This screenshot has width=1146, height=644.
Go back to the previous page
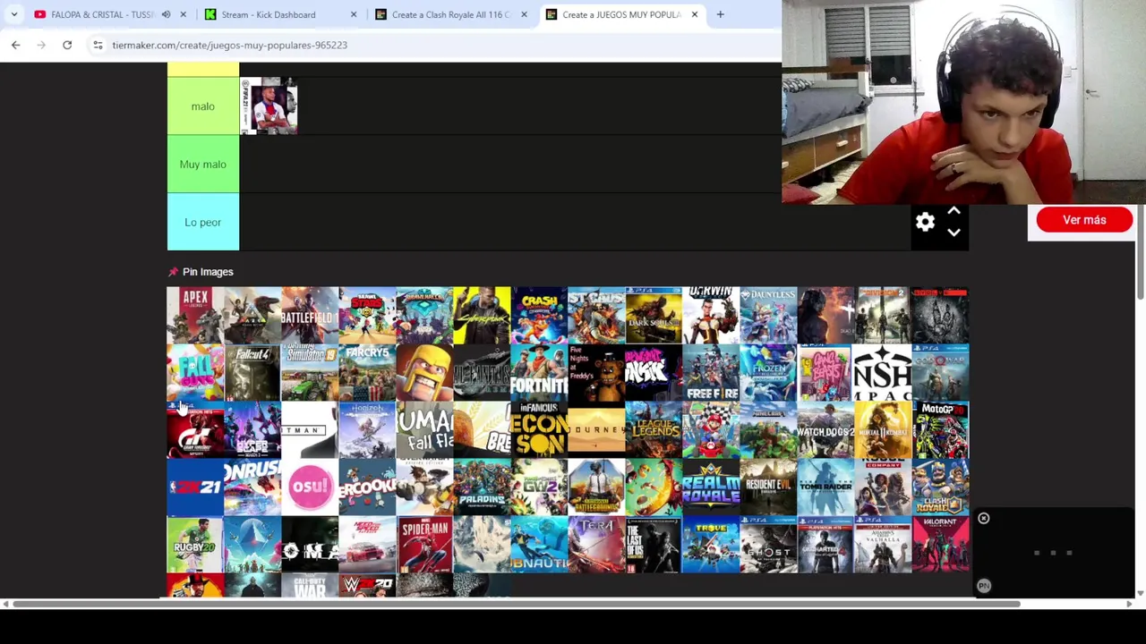tap(15, 45)
